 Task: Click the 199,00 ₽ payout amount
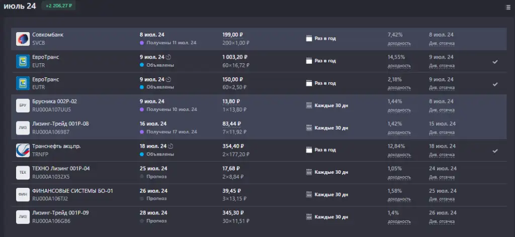coord(232,35)
